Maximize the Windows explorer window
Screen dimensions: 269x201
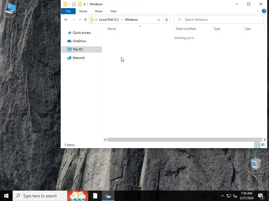tap(249, 4)
